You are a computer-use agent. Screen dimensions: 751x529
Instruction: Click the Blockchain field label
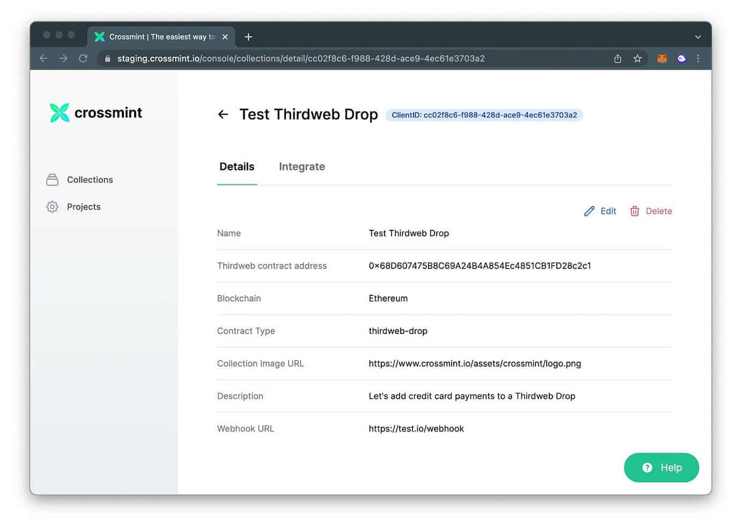click(239, 299)
